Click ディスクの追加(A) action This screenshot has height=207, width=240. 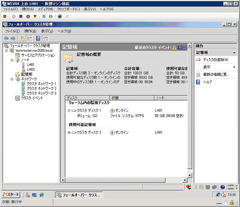click(x=216, y=59)
